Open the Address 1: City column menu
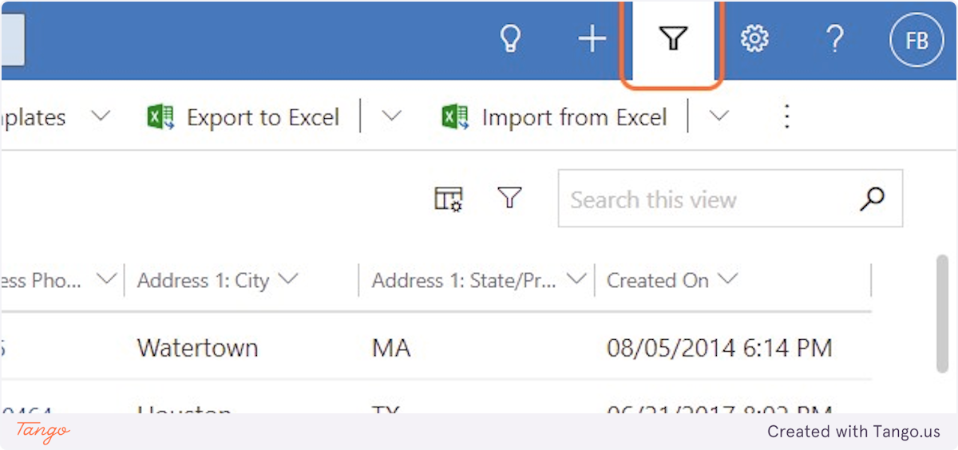 288,279
